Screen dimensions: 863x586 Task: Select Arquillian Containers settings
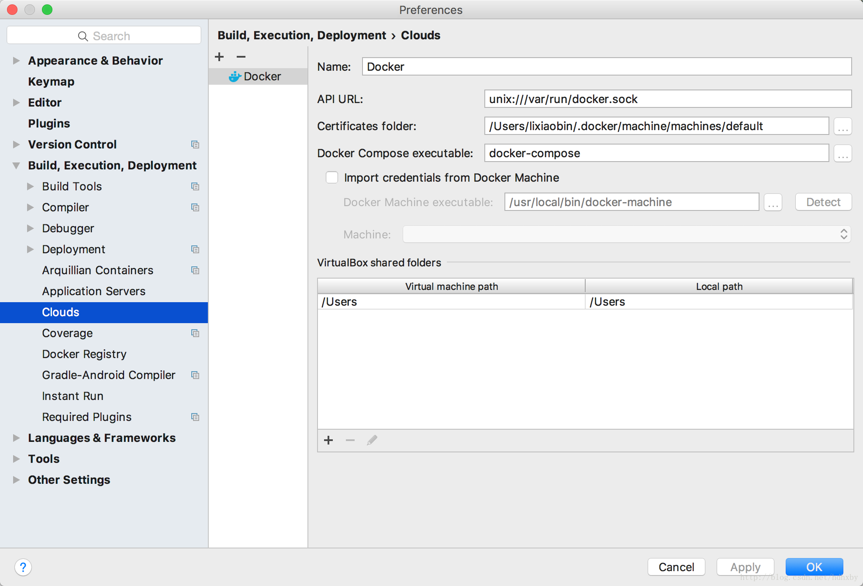point(97,270)
